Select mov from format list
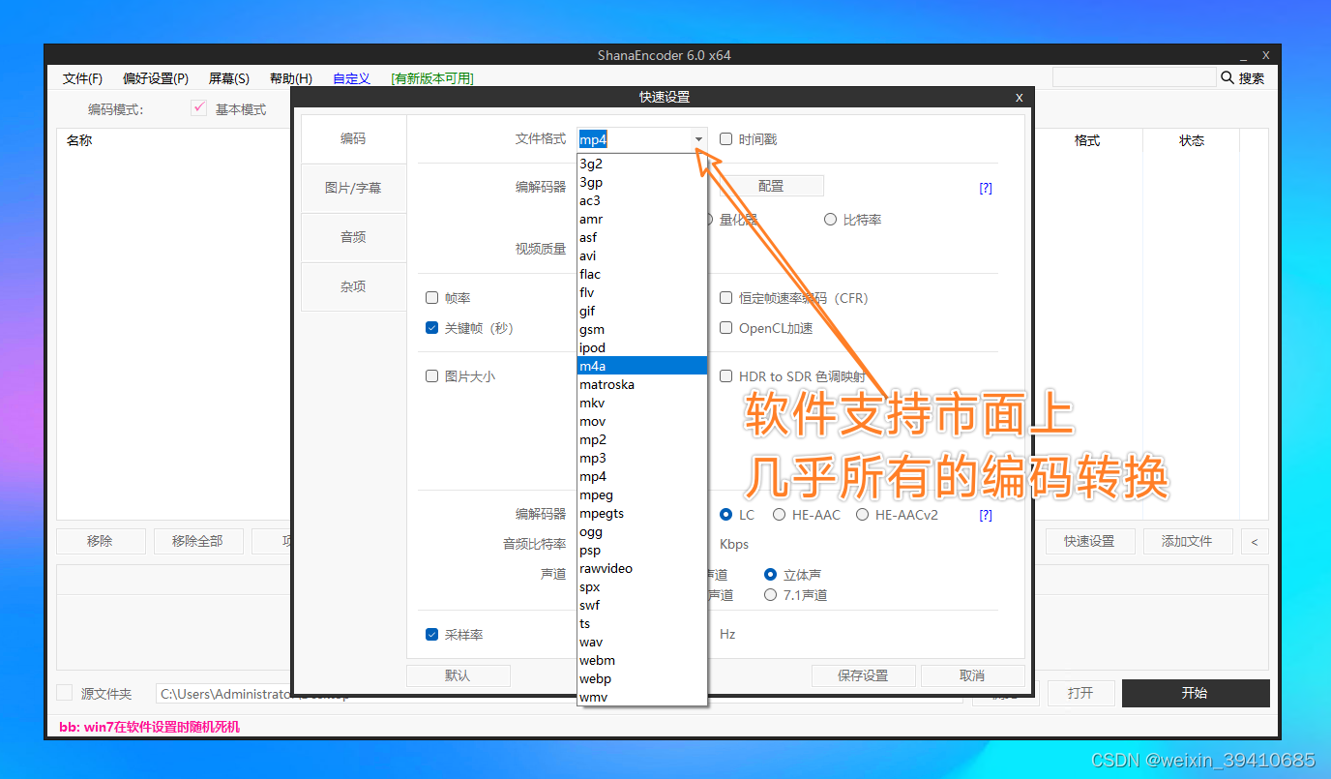 coord(642,421)
